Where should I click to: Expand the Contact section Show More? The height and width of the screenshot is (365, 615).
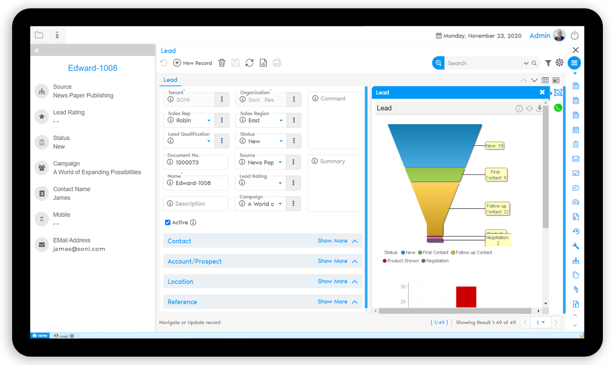click(337, 241)
